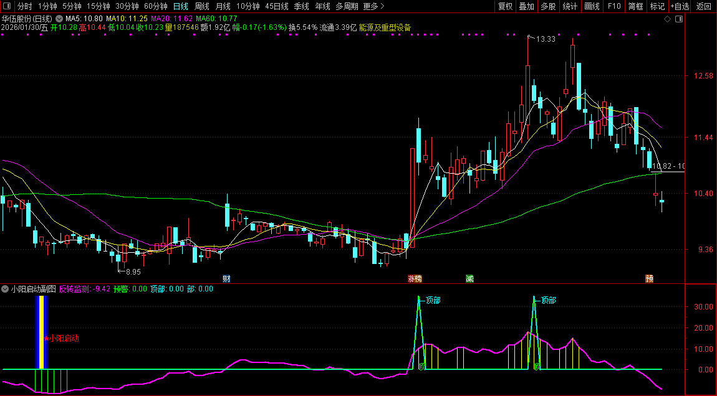This screenshot has height=396, width=717.
Task: Click the 涨榜 event marker icon
Action: (x=415, y=278)
